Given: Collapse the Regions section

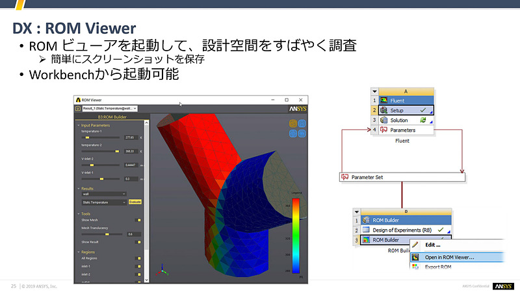Looking at the screenshot, I should pos(79,252).
